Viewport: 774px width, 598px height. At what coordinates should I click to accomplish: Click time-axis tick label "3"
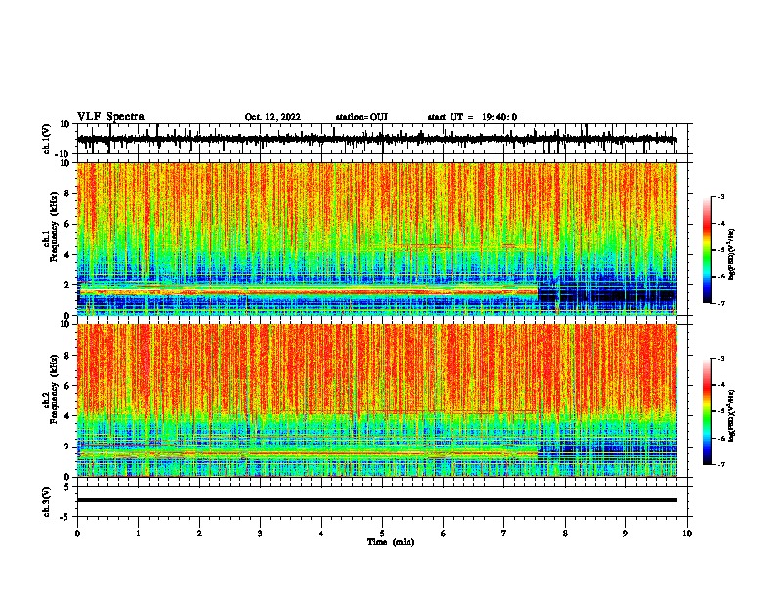tap(260, 534)
